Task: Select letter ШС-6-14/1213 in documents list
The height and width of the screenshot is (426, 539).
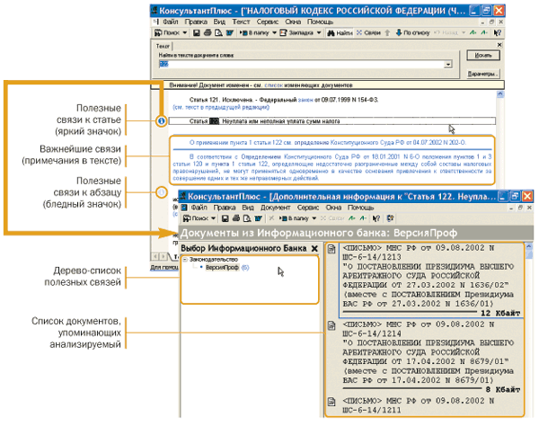Action: 432,280
